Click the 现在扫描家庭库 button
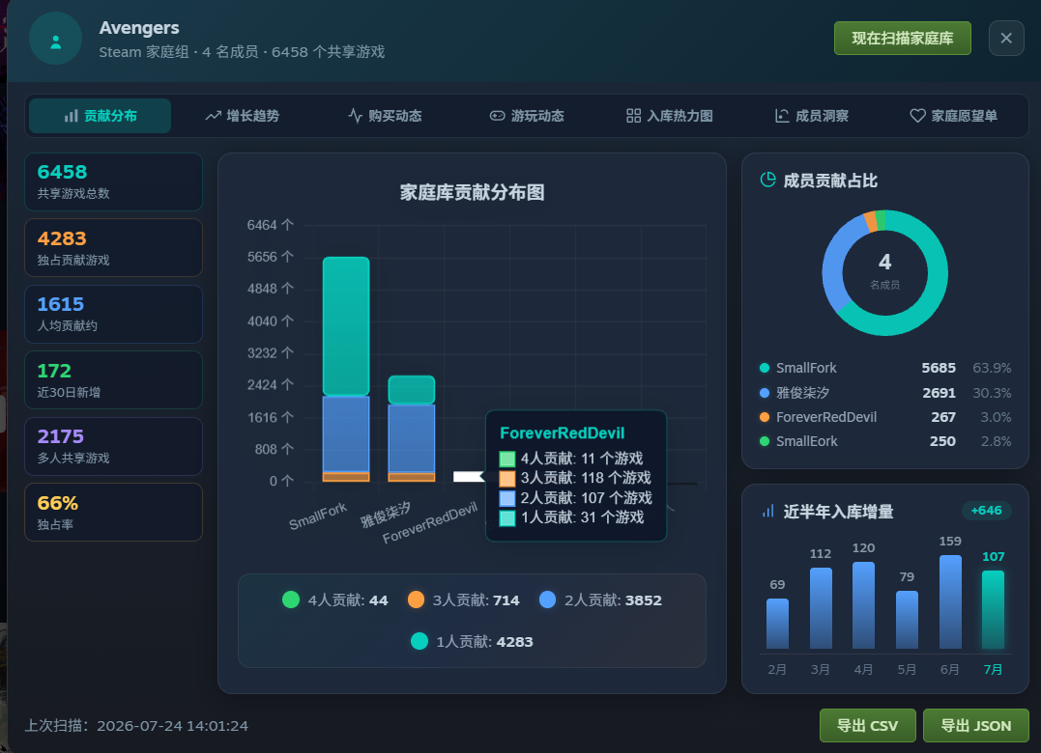The height and width of the screenshot is (753, 1041). coord(902,39)
